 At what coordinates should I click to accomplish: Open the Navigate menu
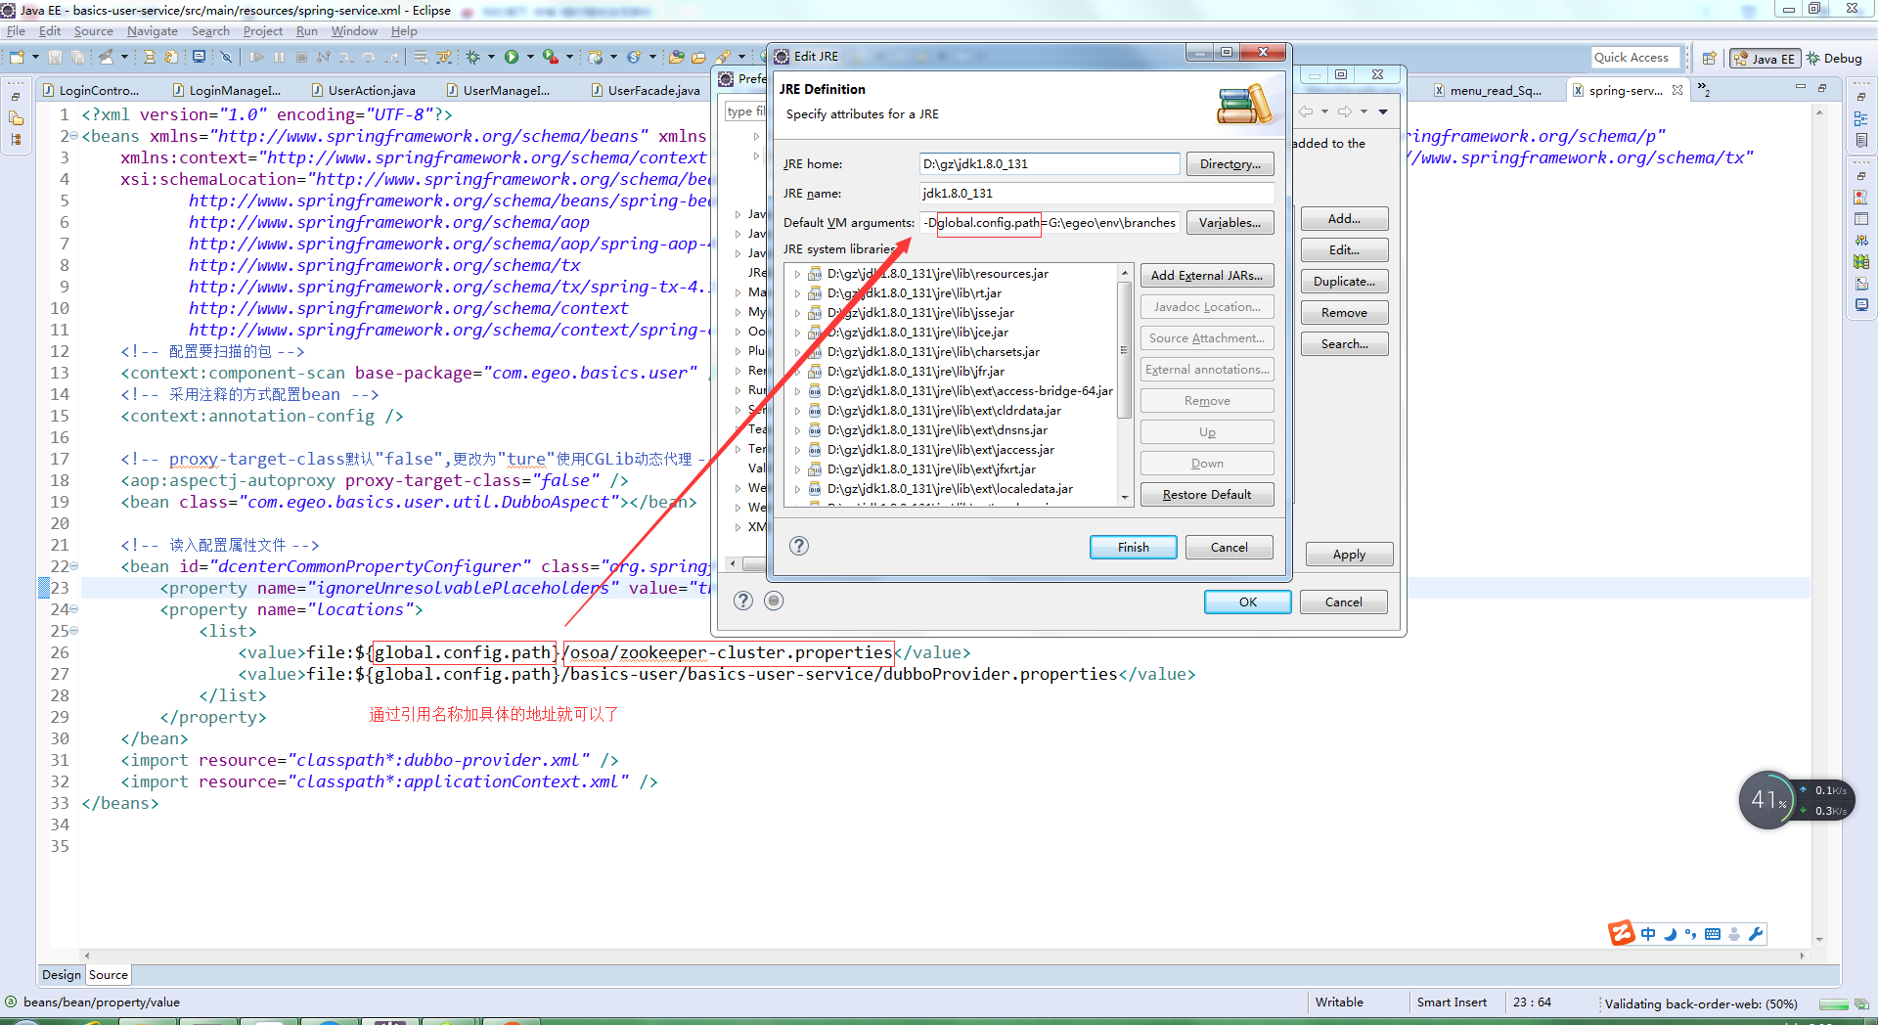(x=153, y=31)
